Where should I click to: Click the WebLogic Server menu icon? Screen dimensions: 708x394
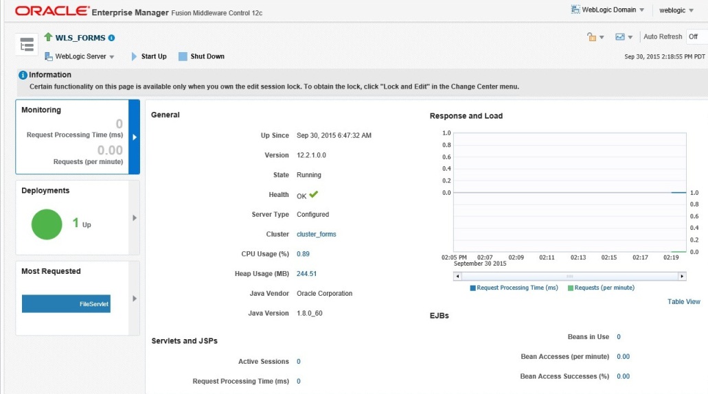(49, 56)
